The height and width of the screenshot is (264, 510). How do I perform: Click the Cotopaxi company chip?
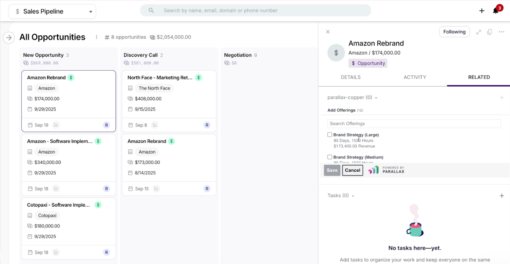pos(47,216)
